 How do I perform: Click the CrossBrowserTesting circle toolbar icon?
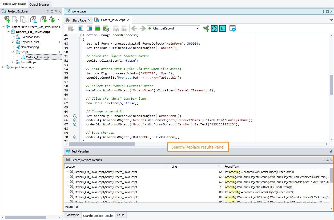pos(214,28)
